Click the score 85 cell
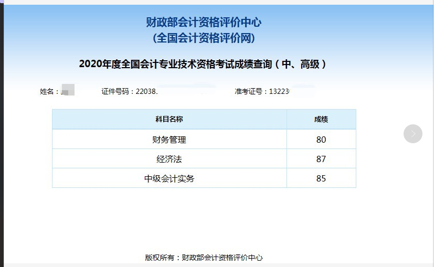 pos(321,178)
